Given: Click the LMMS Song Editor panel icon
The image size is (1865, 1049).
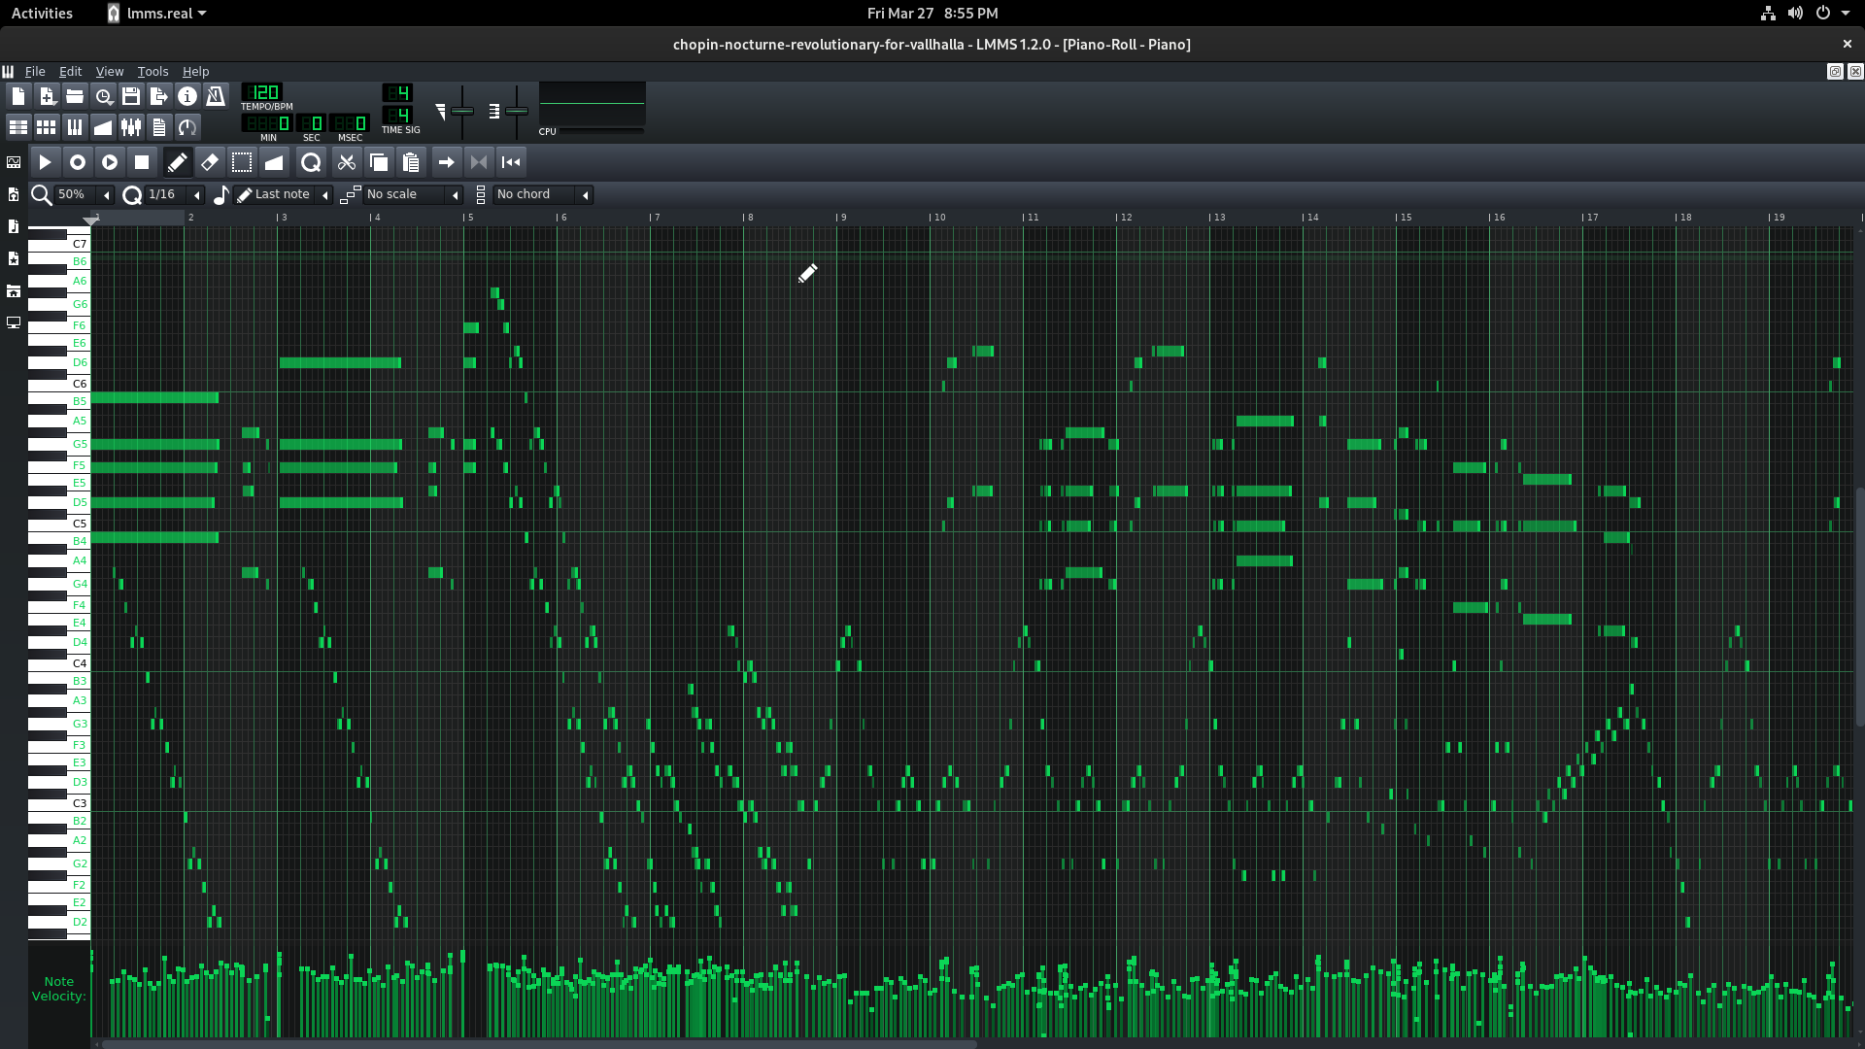Looking at the screenshot, I should (x=17, y=127).
